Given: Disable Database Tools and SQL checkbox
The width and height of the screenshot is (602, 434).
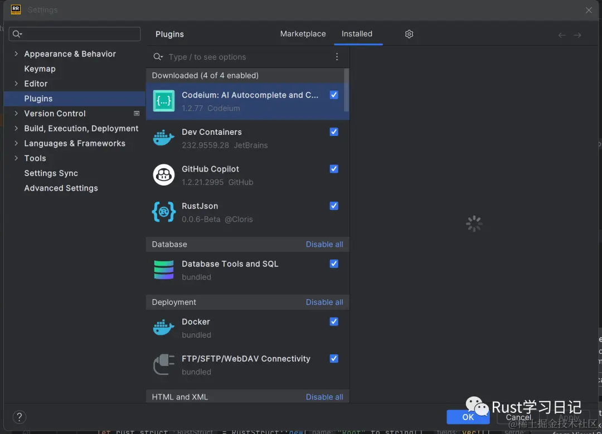Looking at the screenshot, I should pyautogui.click(x=334, y=264).
